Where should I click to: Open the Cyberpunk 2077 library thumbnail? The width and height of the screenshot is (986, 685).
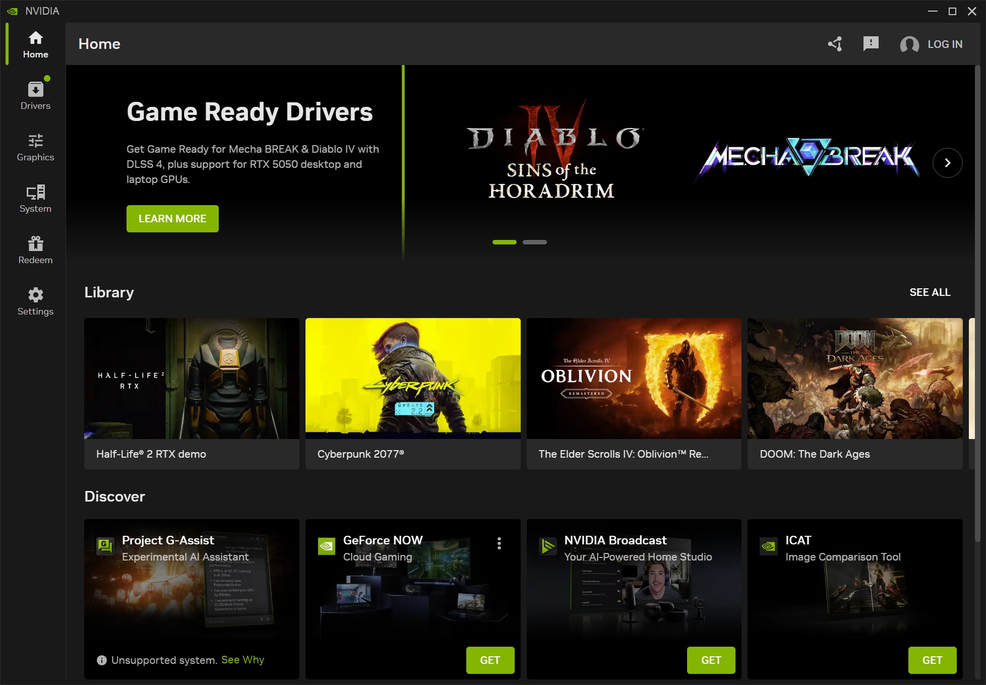[x=413, y=378]
